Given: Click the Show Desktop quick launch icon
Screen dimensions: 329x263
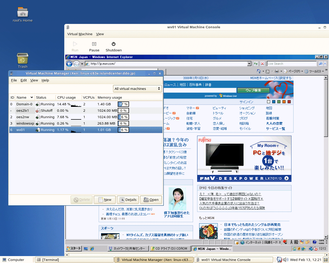Looking at the screenshot, I should click(x=86, y=249).
